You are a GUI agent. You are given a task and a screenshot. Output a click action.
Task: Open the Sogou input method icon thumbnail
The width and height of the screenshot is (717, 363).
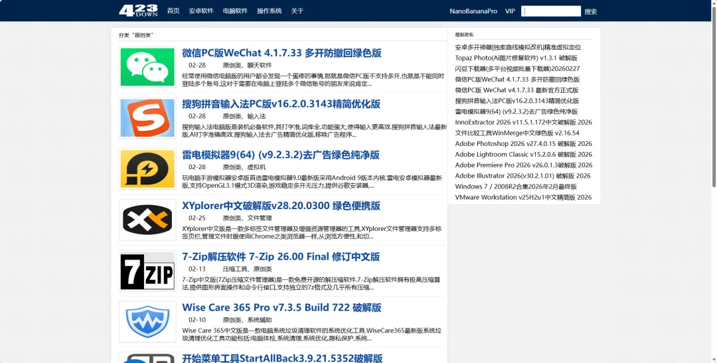(x=147, y=118)
